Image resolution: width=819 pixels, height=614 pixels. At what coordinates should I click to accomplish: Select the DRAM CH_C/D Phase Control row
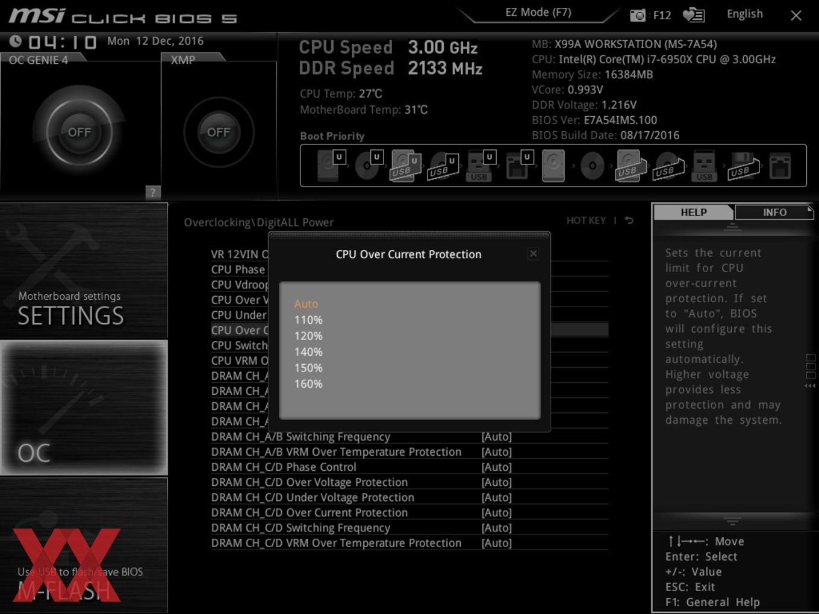click(409, 467)
